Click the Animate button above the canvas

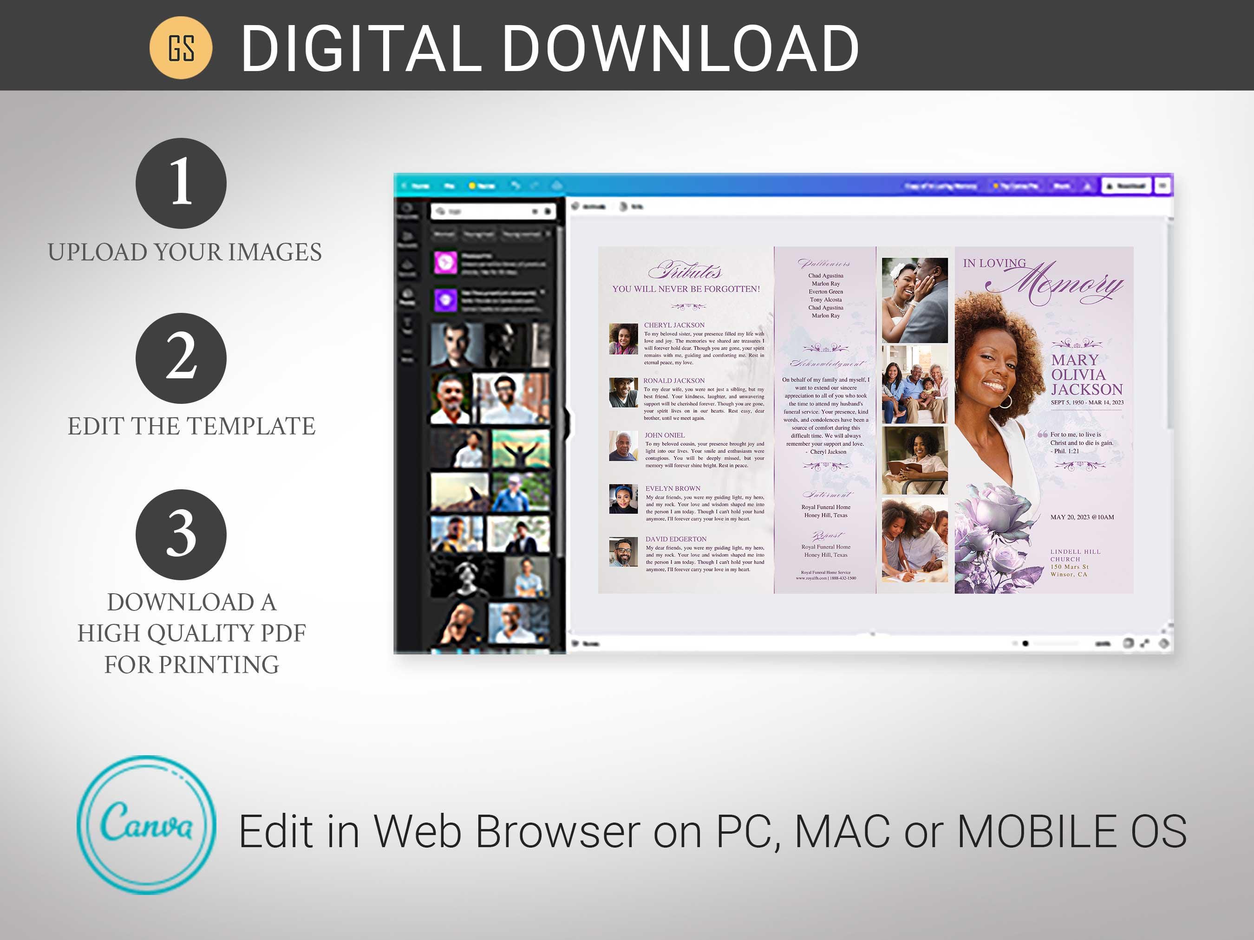coord(589,206)
